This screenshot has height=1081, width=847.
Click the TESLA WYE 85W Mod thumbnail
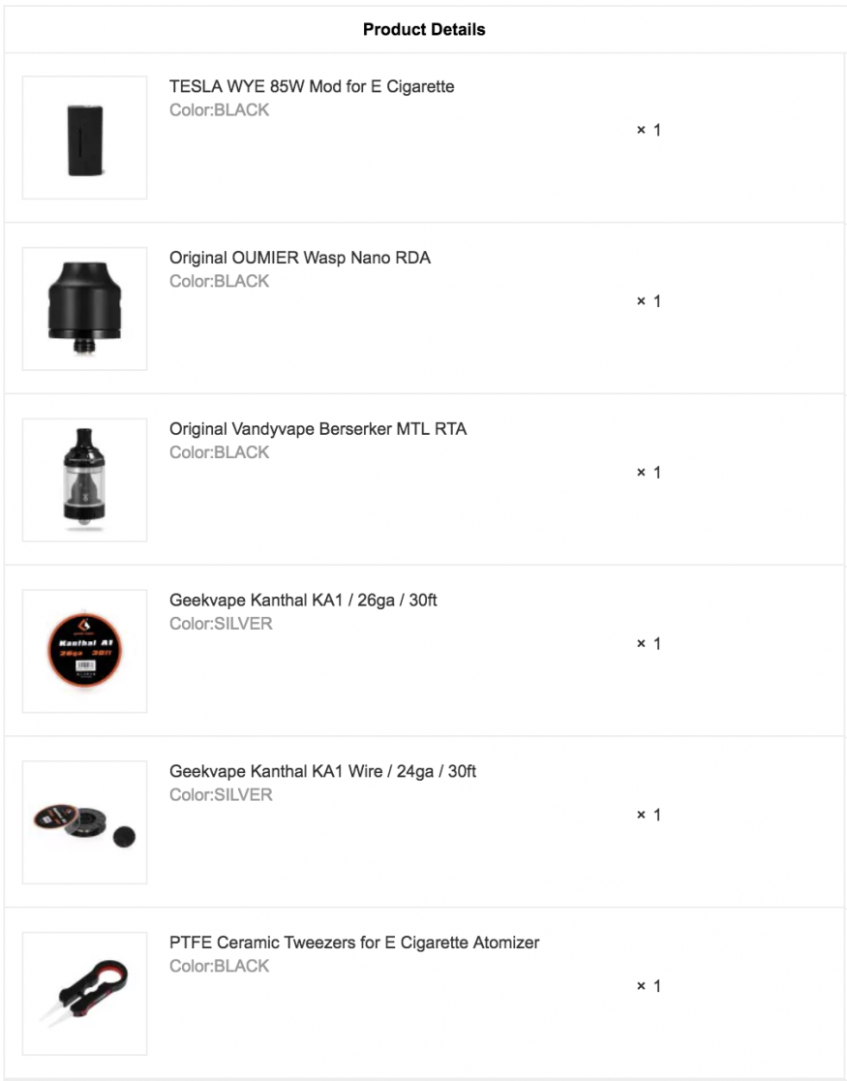[84, 138]
